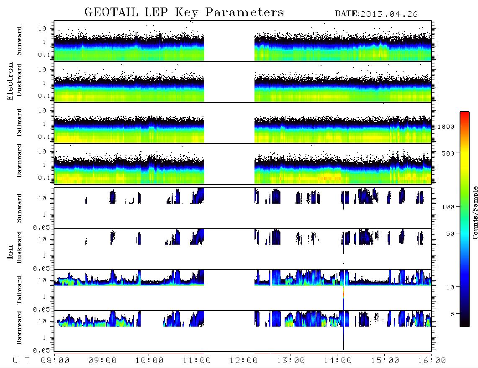The image size is (478, 368).
Task: Click the 100 color bar tick label
Action: [448, 207]
